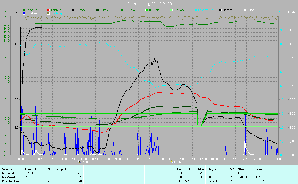298x184 pixels.
Task: Click the red Jarz Erich label
Action: (291, 3)
